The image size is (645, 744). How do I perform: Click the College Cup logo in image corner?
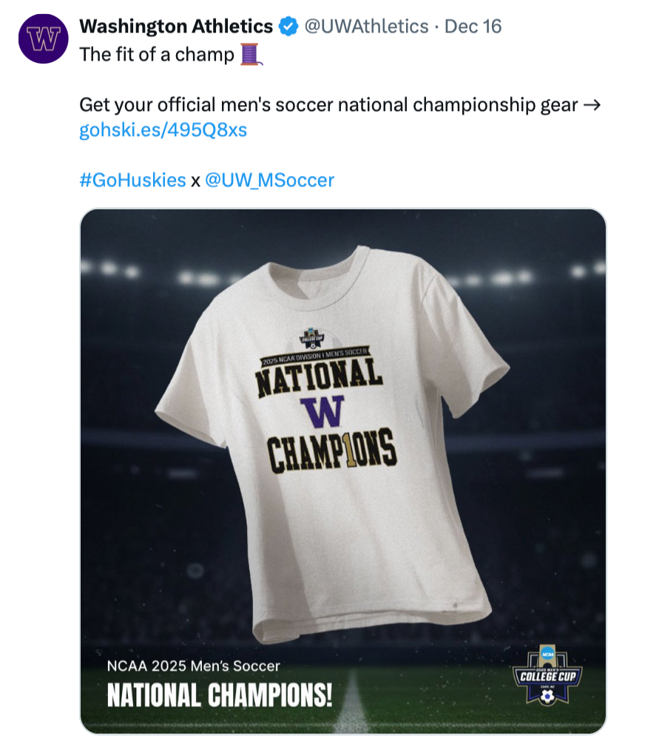547,674
